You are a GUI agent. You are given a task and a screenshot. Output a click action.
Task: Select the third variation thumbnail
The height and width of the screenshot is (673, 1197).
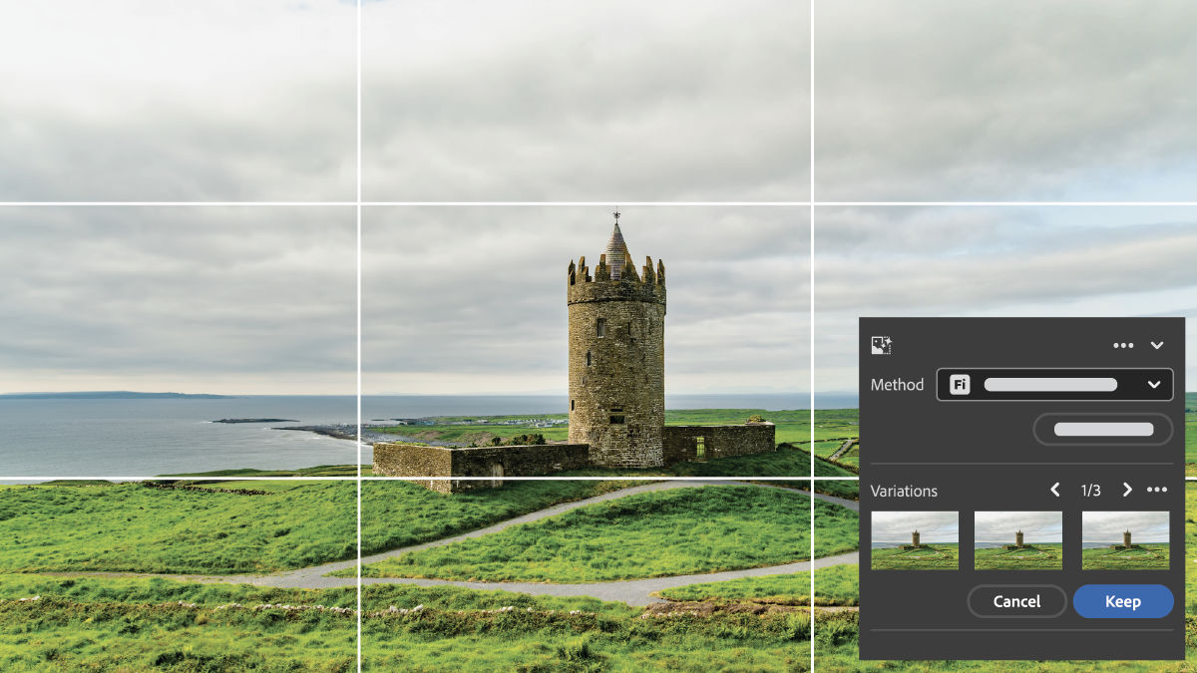pyautogui.click(x=1126, y=540)
